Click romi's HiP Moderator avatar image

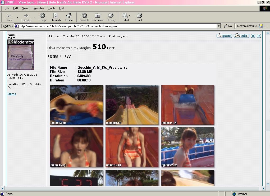pos(21,55)
